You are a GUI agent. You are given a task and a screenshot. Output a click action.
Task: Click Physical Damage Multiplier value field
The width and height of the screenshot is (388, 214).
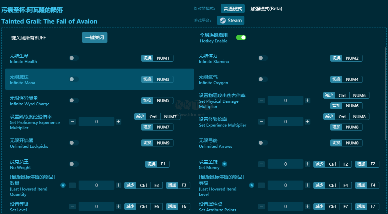pos(286,100)
